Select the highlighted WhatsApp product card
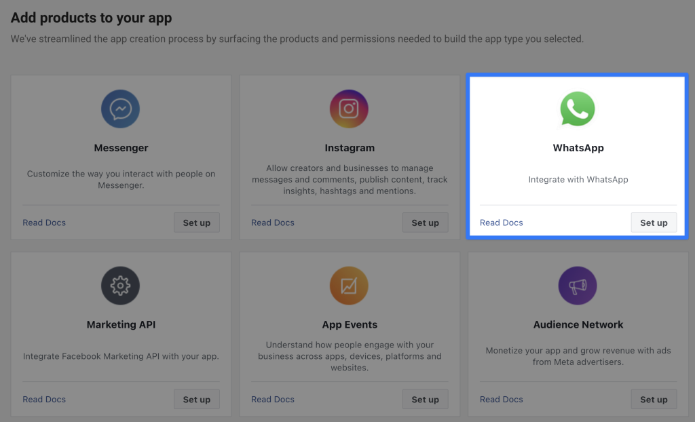695x422 pixels. pos(578,155)
